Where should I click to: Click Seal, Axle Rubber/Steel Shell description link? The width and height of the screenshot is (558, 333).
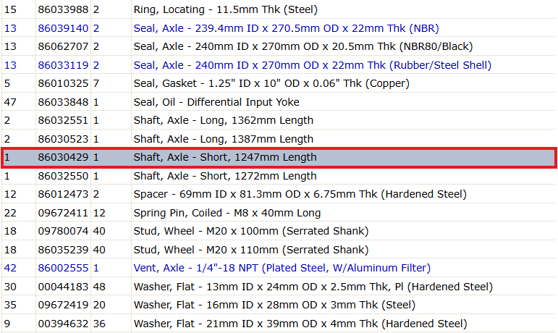pos(313,65)
